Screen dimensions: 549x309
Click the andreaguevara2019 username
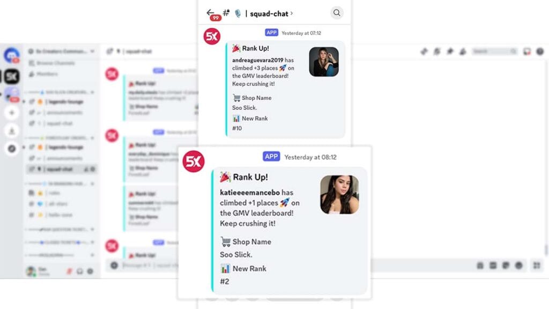tap(257, 60)
